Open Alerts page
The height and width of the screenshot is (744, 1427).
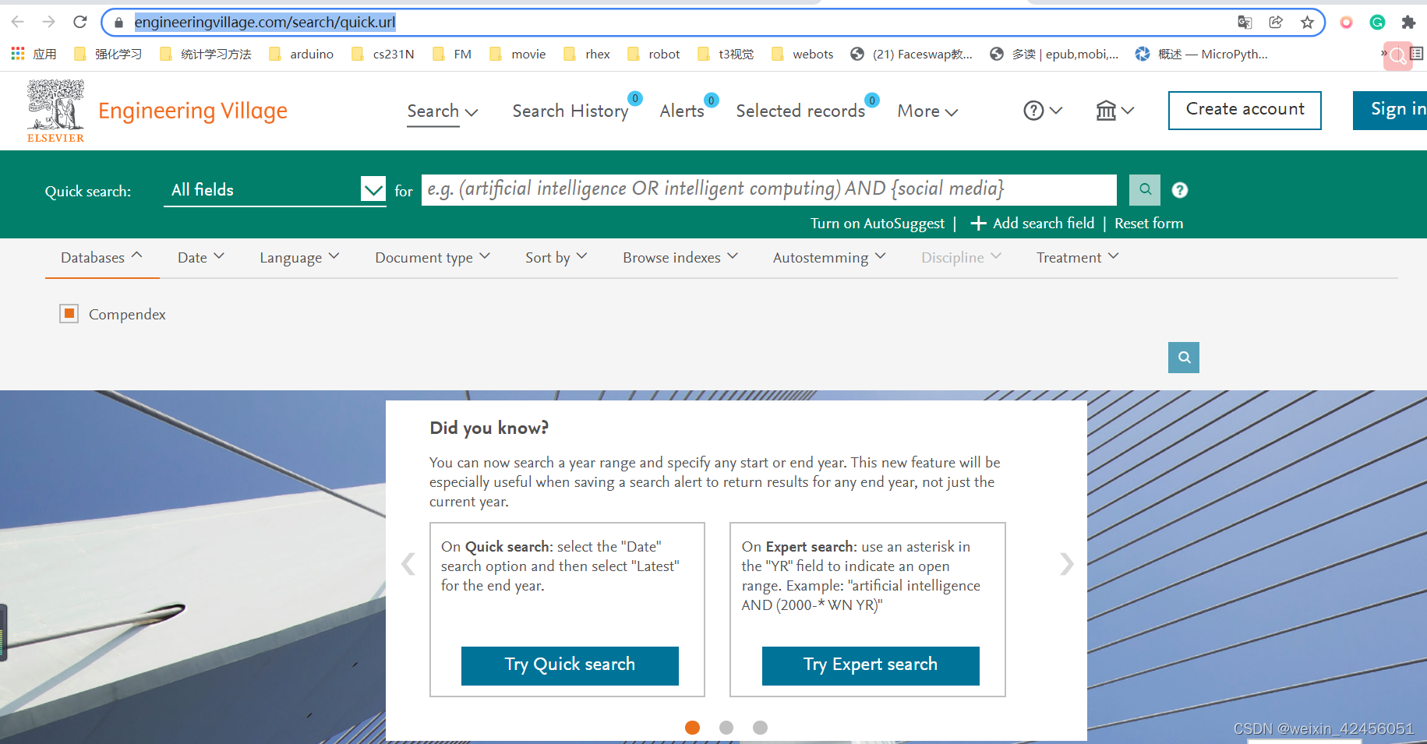click(682, 111)
